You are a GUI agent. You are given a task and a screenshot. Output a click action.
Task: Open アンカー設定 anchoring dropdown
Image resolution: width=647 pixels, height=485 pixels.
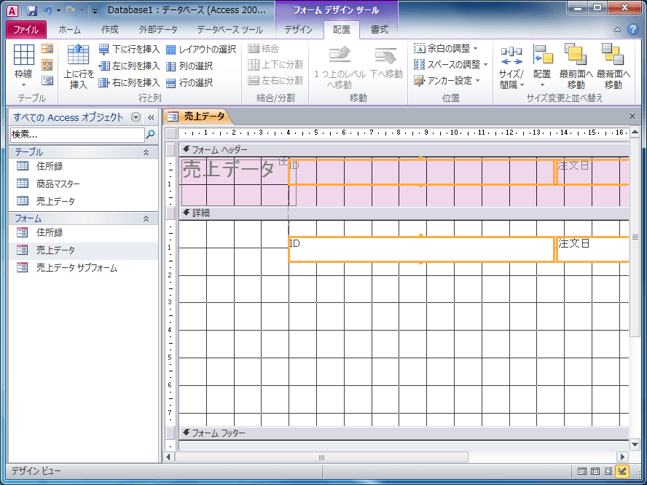click(447, 80)
